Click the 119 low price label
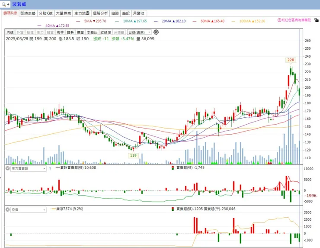This screenshot has width=320, height=248. click(133, 155)
